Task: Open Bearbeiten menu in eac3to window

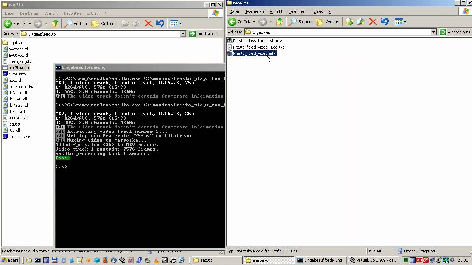Action: 29,13
